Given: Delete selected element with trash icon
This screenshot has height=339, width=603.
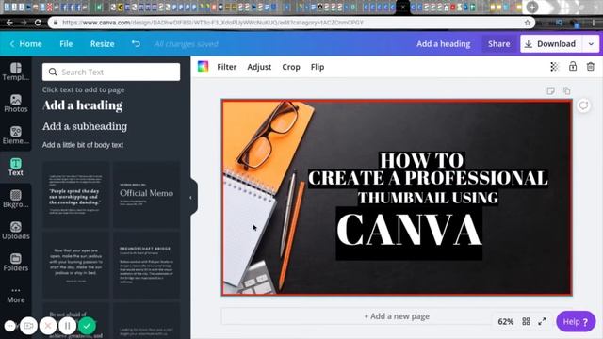Looking at the screenshot, I should pos(591,67).
